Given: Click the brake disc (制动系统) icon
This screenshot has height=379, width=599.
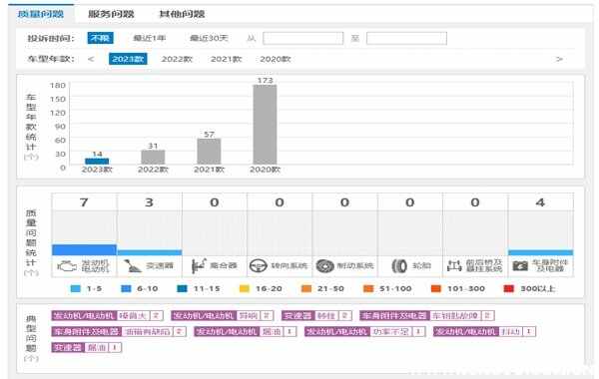Looking at the screenshot, I should [325, 266].
